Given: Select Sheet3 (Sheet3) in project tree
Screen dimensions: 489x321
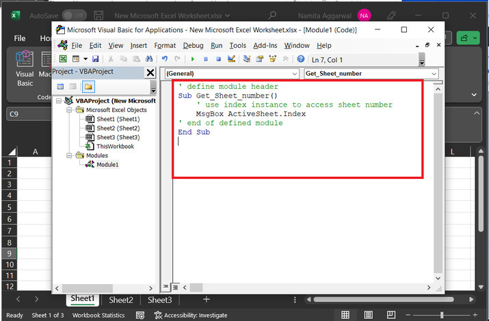Looking at the screenshot, I should (118, 137).
